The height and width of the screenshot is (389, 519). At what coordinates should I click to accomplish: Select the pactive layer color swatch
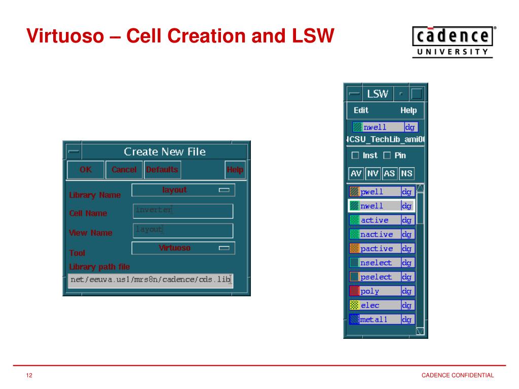click(354, 248)
